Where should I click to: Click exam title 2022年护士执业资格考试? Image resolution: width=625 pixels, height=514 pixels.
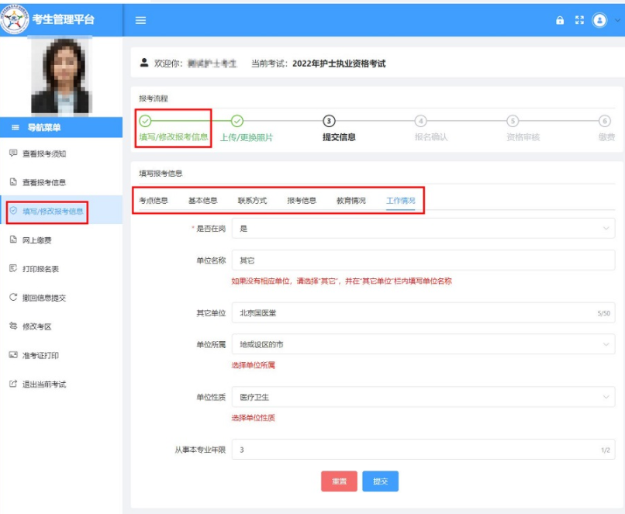(x=339, y=64)
